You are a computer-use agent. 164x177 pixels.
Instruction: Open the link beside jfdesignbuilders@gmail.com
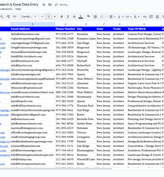pos(4,115)
